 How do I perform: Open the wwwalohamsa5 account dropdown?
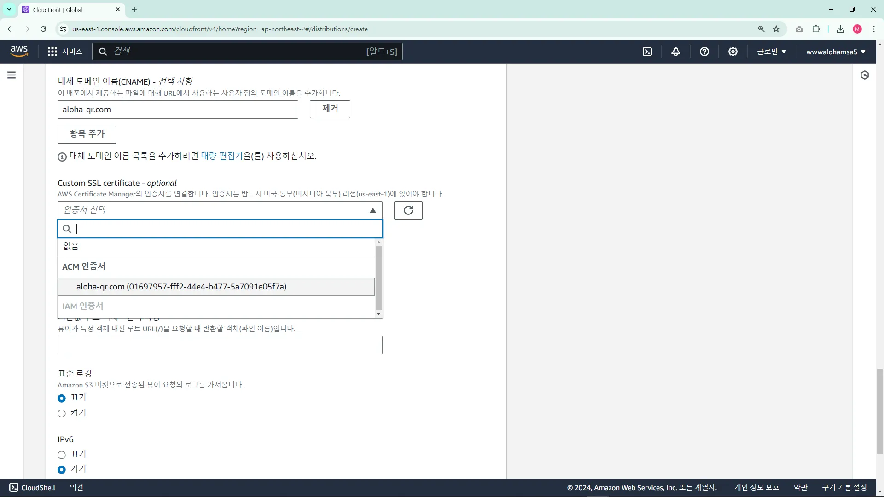[x=835, y=52]
